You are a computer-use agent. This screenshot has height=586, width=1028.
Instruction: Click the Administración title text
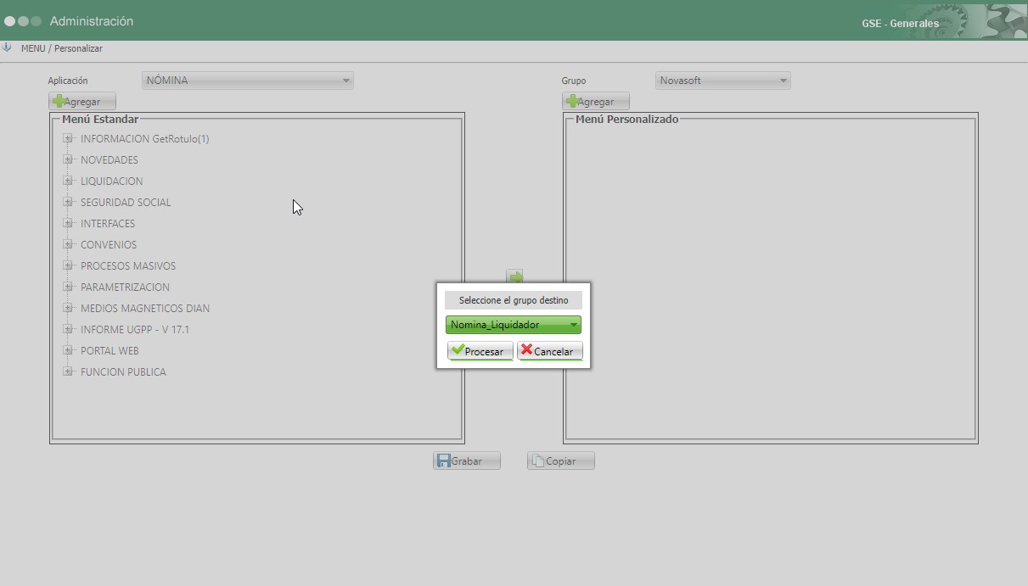92,21
